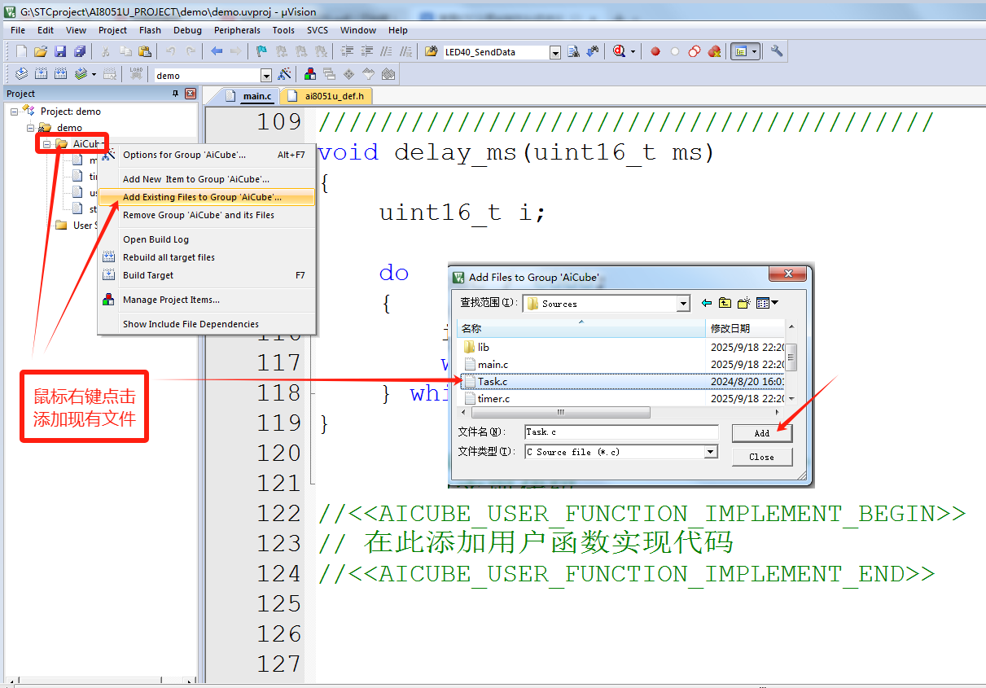986x688 pixels.
Task: Select 'Add Existing Files to Group' menu entry
Action: tap(202, 197)
